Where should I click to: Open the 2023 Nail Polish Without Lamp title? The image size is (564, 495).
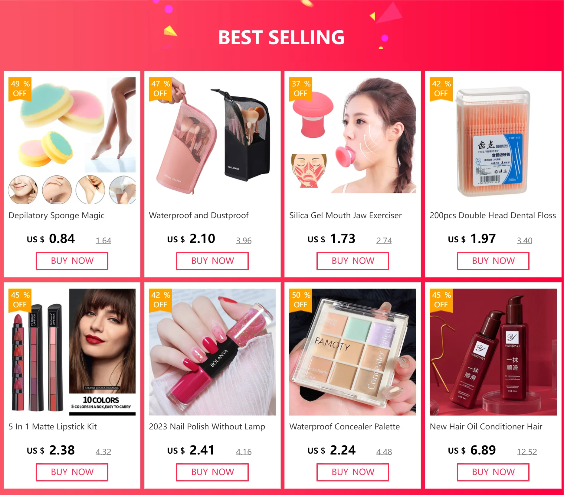(207, 427)
